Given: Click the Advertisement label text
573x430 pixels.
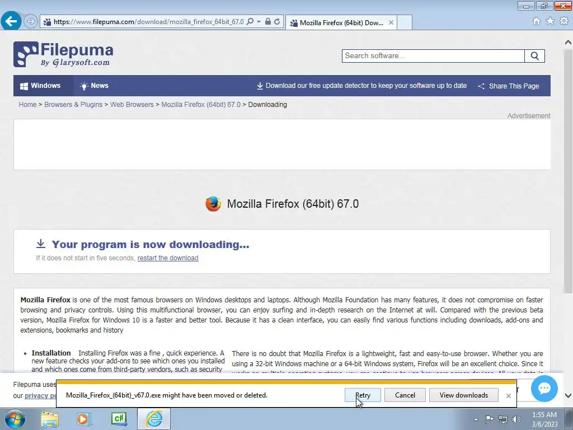Looking at the screenshot, I should pyautogui.click(x=528, y=115).
